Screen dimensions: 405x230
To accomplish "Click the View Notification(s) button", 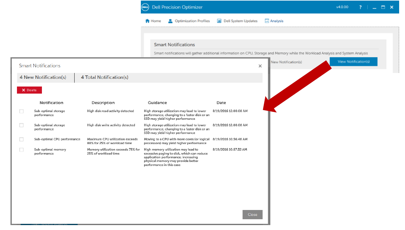I will coord(354,62).
